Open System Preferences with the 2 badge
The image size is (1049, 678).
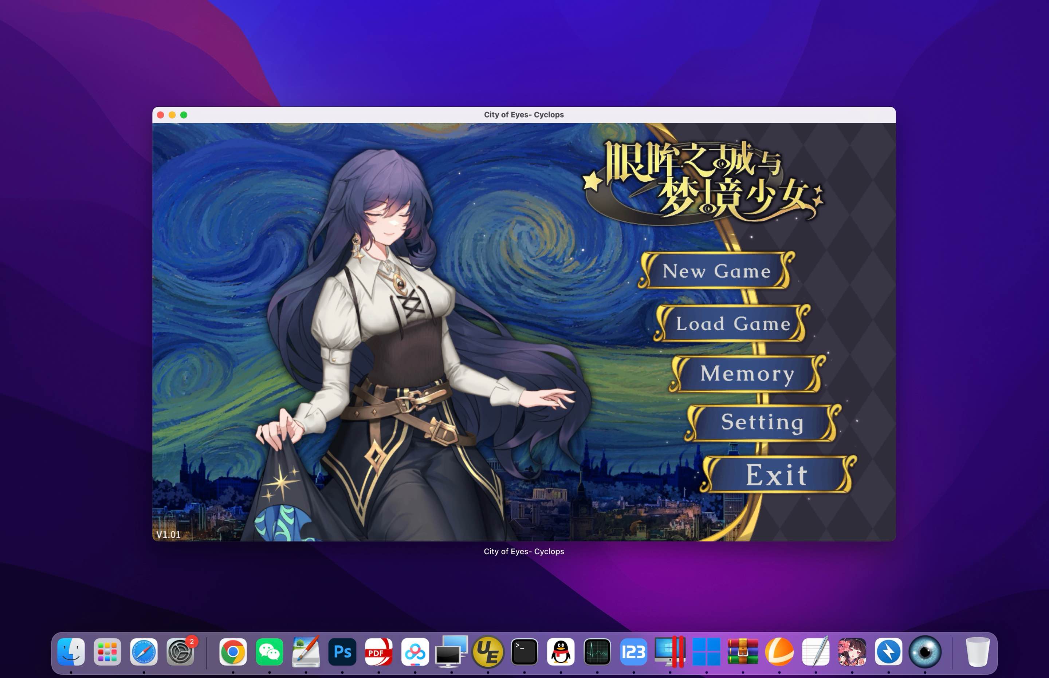[x=180, y=651]
